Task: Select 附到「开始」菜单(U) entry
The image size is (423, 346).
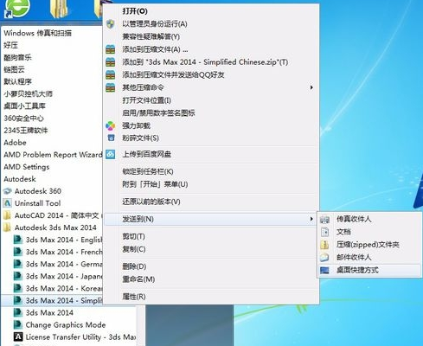Action: tap(155, 184)
